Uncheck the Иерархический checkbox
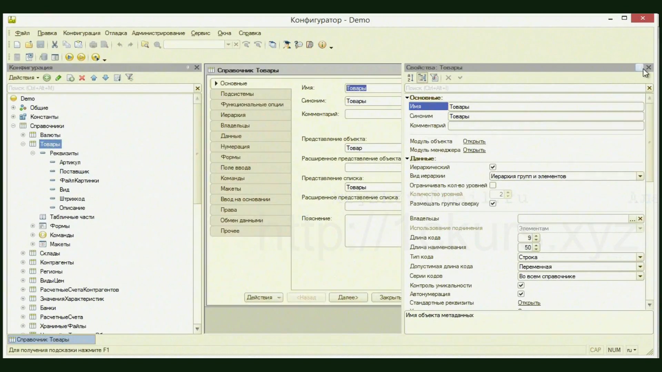The width and height of the screenshot is (662, 372). (493, 167)
